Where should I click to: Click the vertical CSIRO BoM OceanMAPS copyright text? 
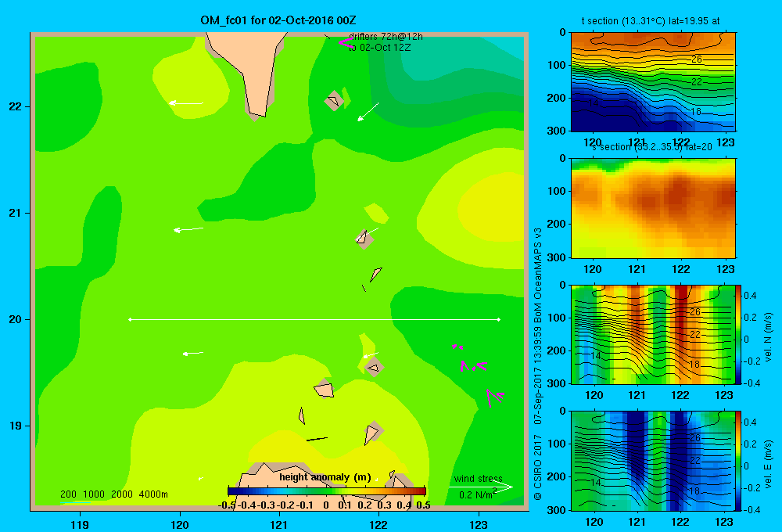click(538, 363)
